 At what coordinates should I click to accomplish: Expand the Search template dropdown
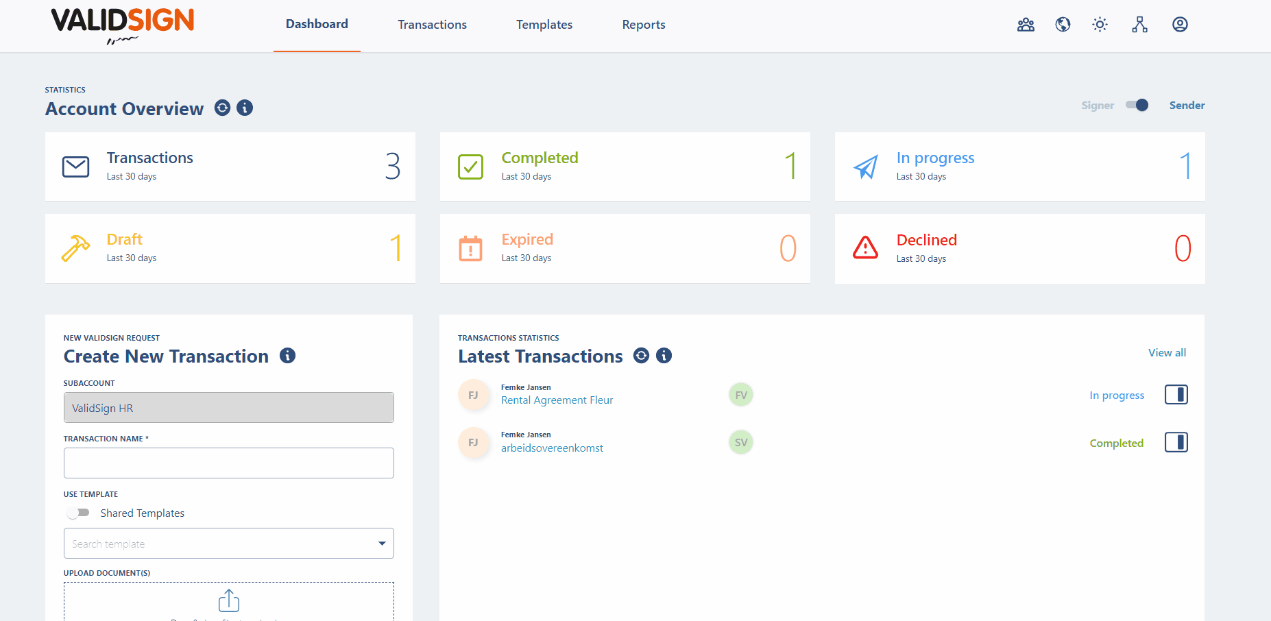[381, 543]
